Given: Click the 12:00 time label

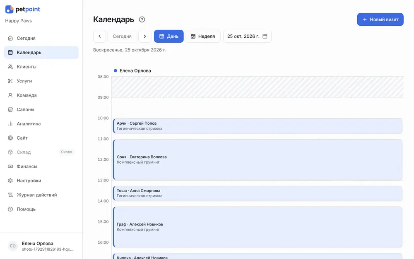Looking at the screenshot, I should click(x=103, y=160).
